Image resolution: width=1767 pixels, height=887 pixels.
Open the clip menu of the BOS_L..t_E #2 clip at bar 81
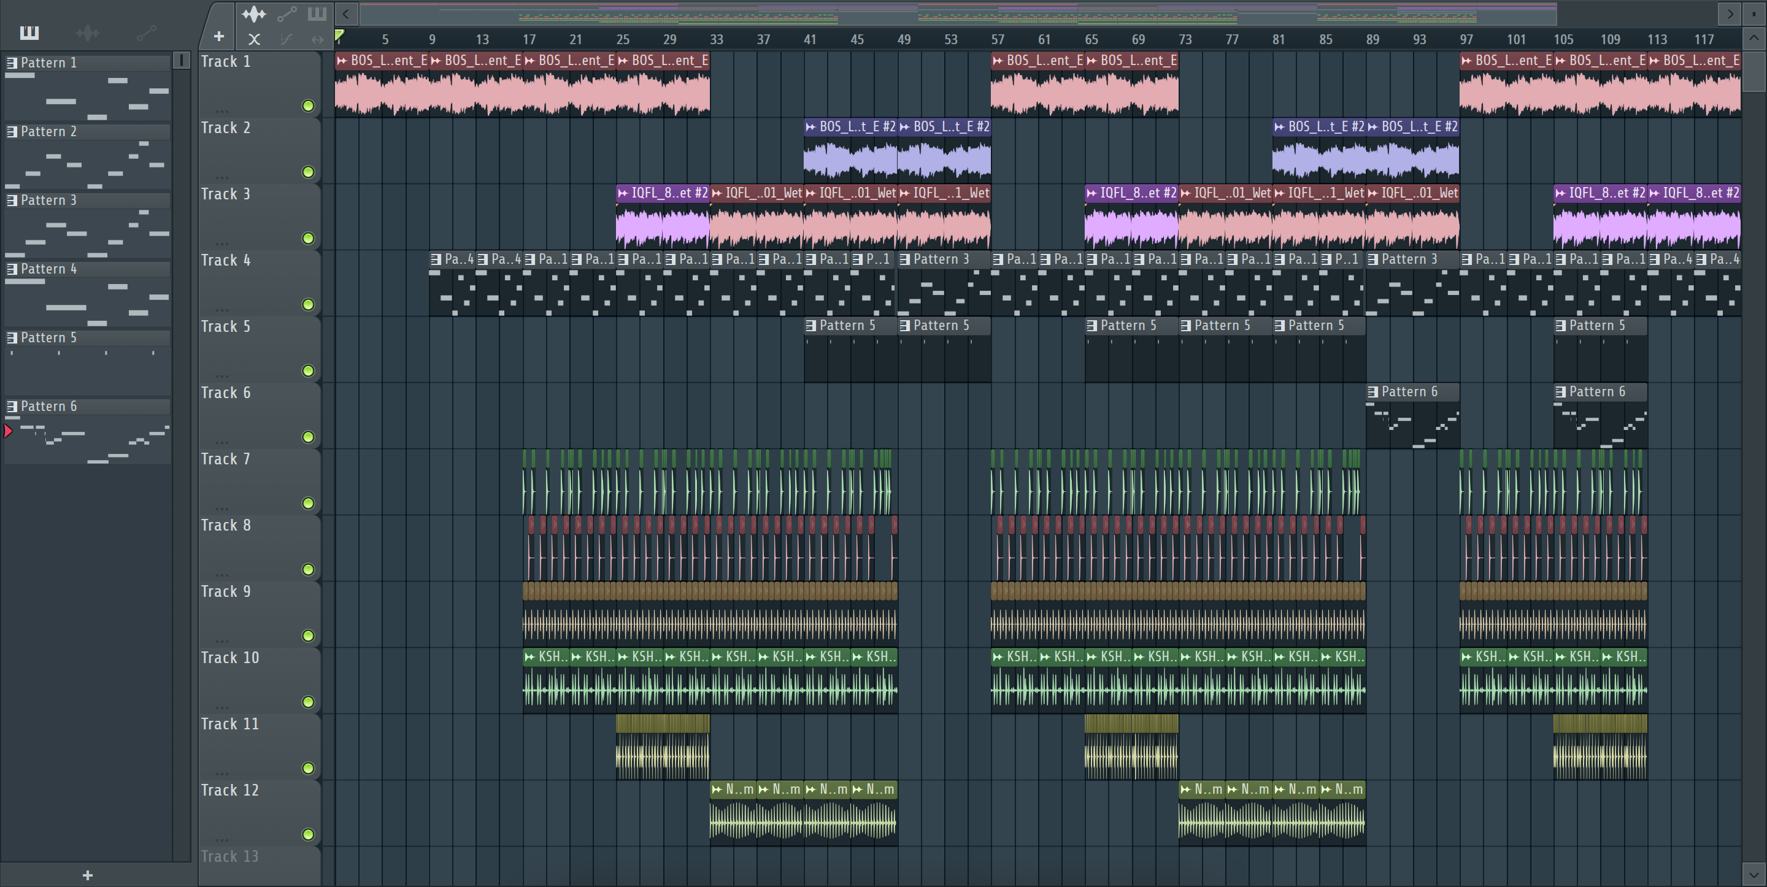[x=1279, y=126]
